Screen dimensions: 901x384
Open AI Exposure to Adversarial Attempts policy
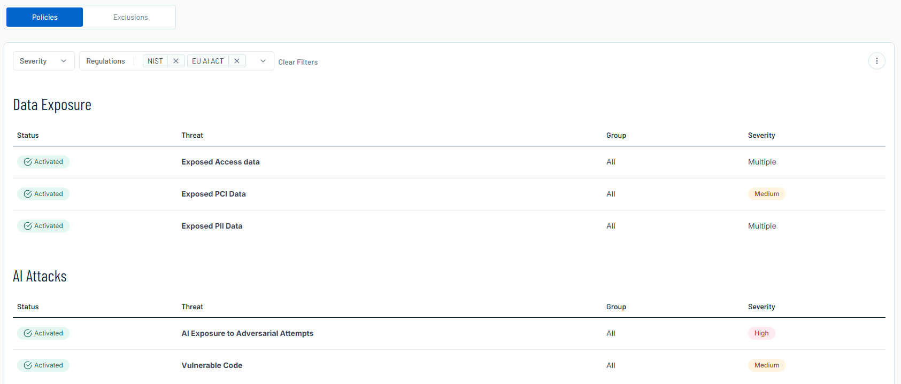point(247,333)
